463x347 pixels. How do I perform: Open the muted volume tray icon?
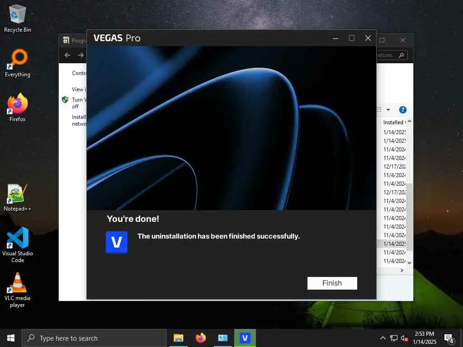pos(405,338)
